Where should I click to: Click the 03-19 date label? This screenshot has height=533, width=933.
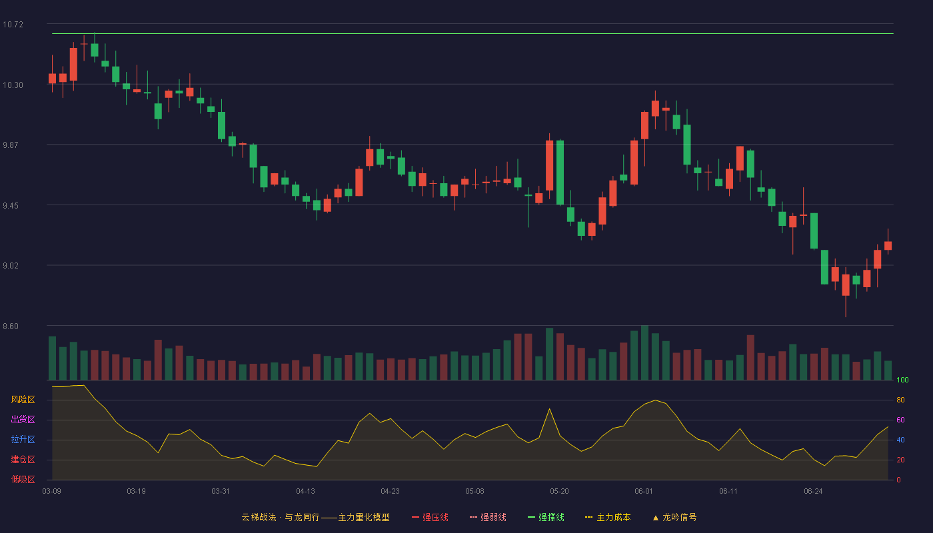pos(136,491)
